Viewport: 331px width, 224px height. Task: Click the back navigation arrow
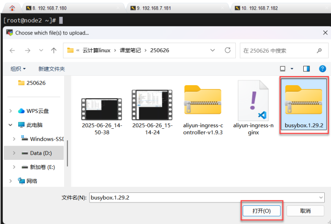12,50
